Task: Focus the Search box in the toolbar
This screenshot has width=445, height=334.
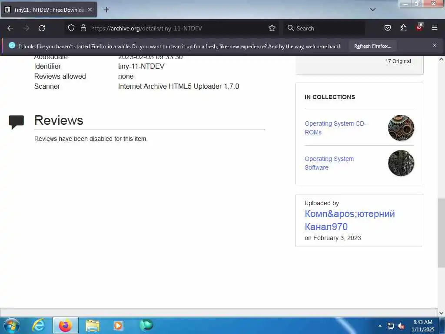Action: click(324, 28)
